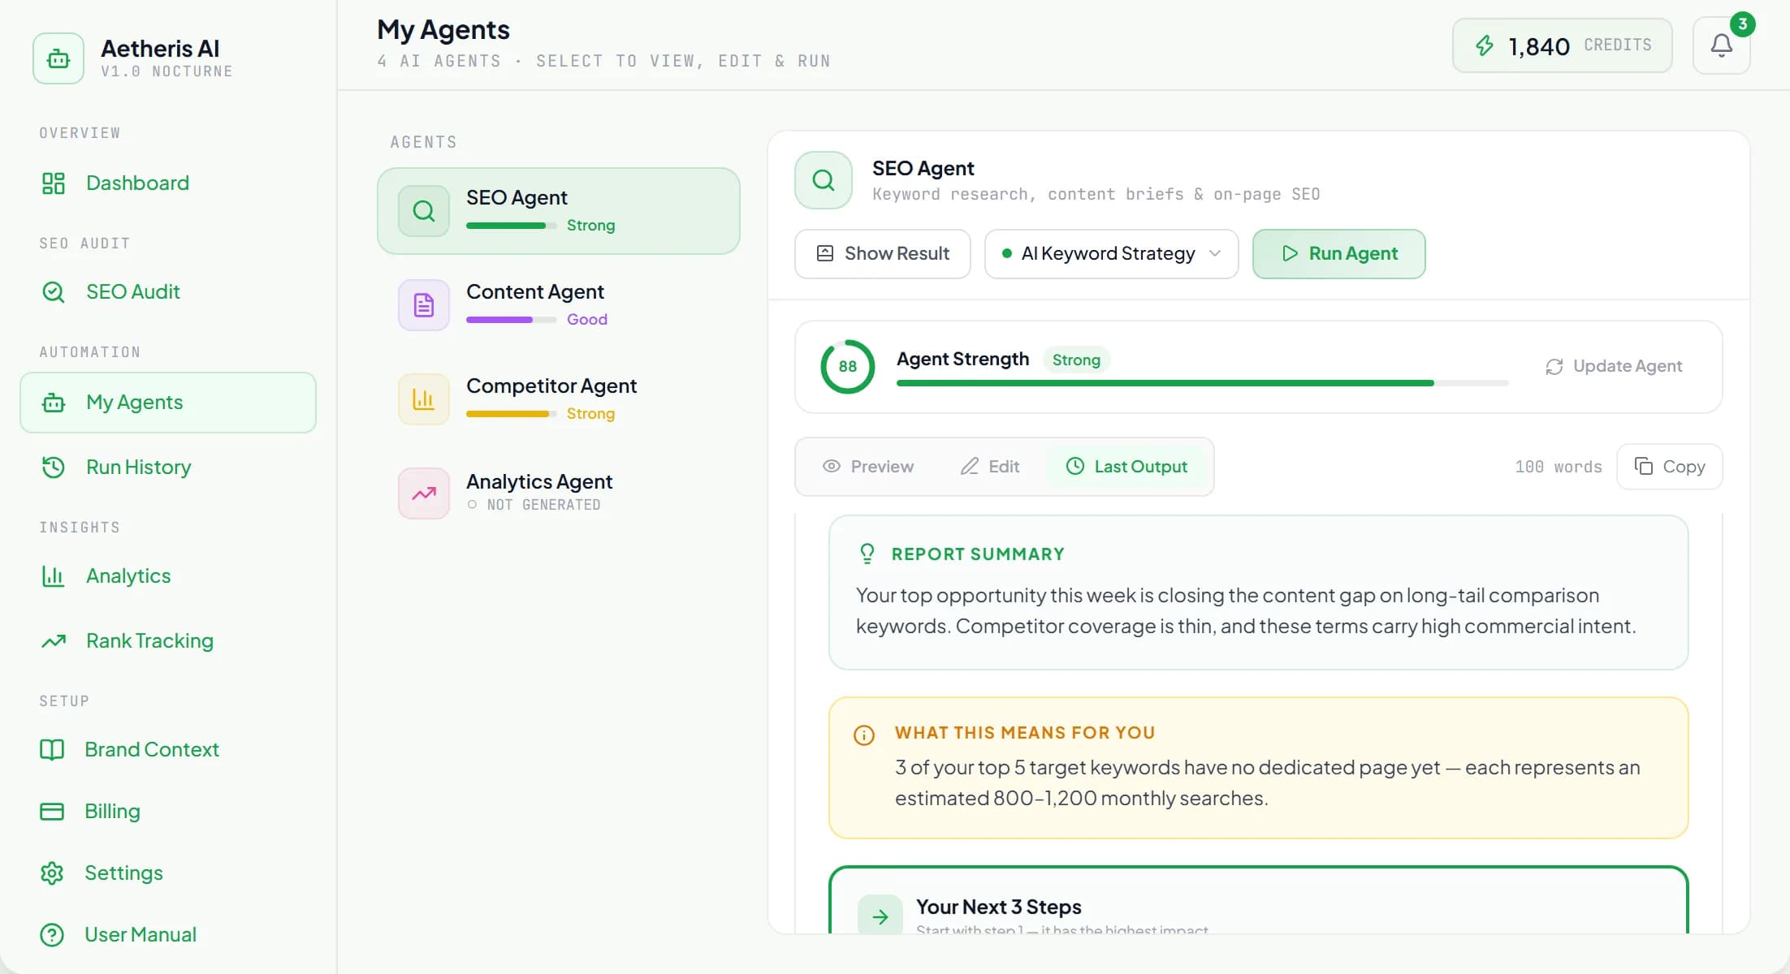Click the Run Agent button
This screenshot has width=1790, height=974.
pyautogui.click(x=1338, y=254)
